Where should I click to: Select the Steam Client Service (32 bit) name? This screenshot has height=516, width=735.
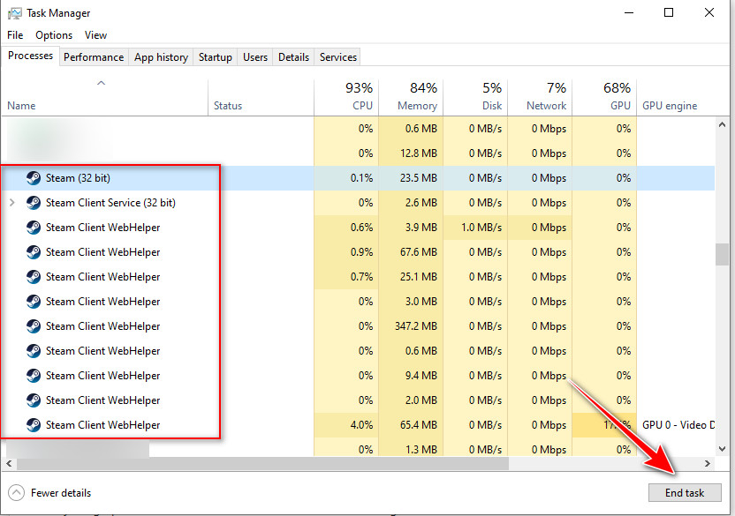pos(110,203)
